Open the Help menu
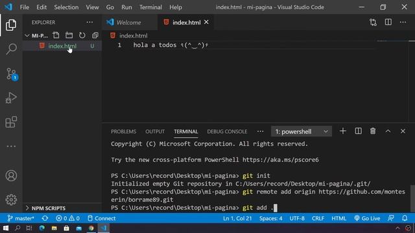415x233 pixels. (x=176, y=7)
